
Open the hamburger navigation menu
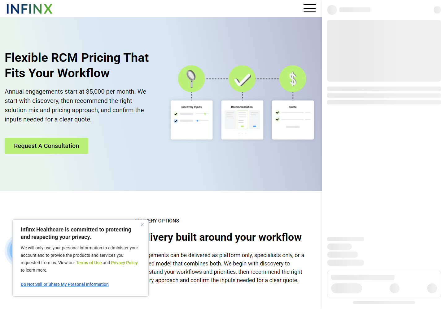click(309, 8)
